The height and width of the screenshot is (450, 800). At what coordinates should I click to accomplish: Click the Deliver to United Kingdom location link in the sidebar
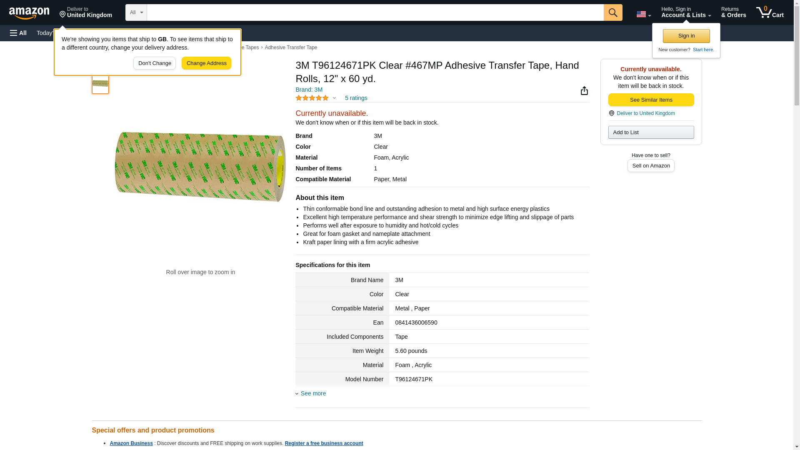[x=645, y=113]
